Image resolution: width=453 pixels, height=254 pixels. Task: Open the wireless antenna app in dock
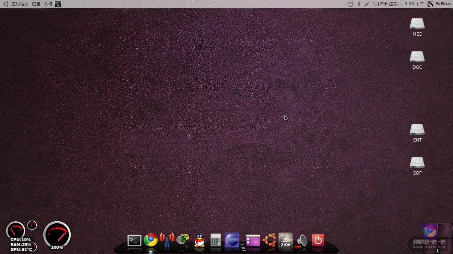coord(167,240)
